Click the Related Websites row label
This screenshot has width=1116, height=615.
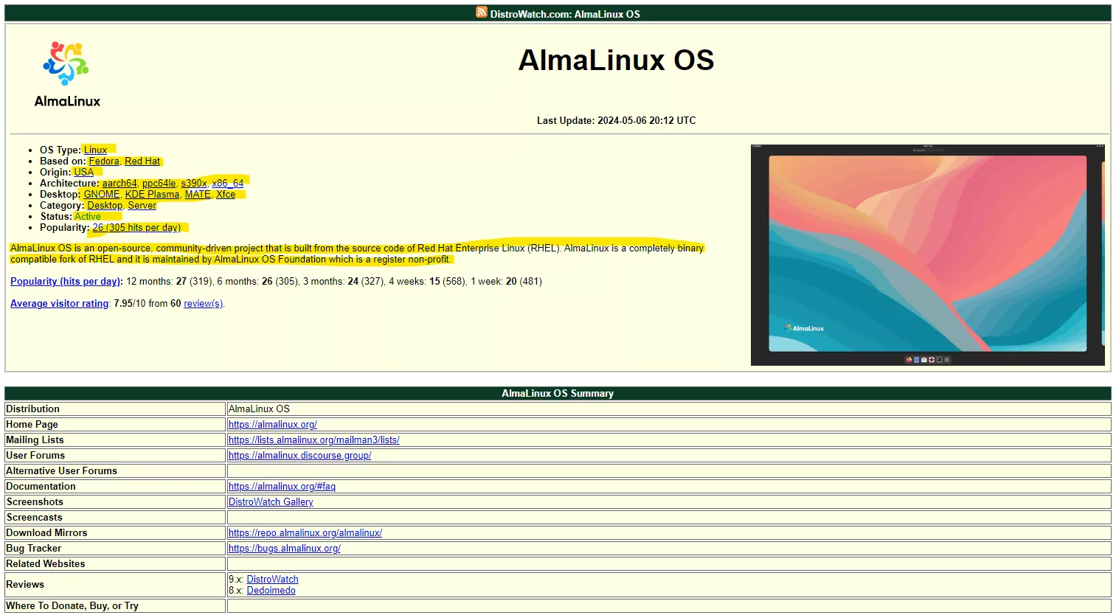[x=46, y=564]
